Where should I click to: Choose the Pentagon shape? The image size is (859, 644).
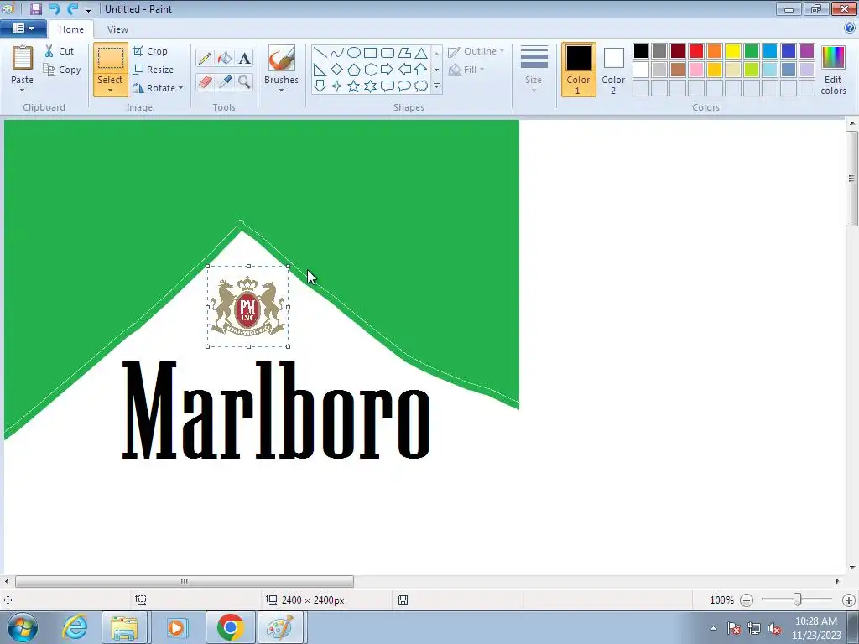[354, 70]
